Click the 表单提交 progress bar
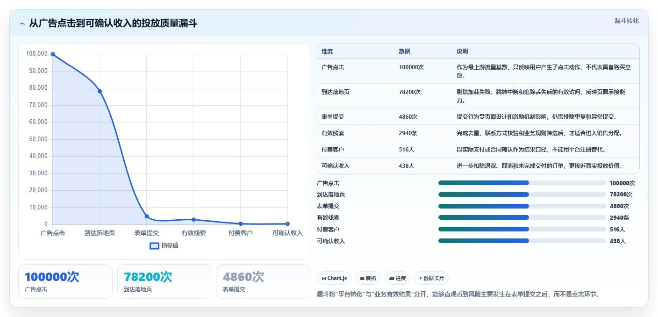Screen dimensions: 658x317 pyautogui.click(x=522, y=206)
